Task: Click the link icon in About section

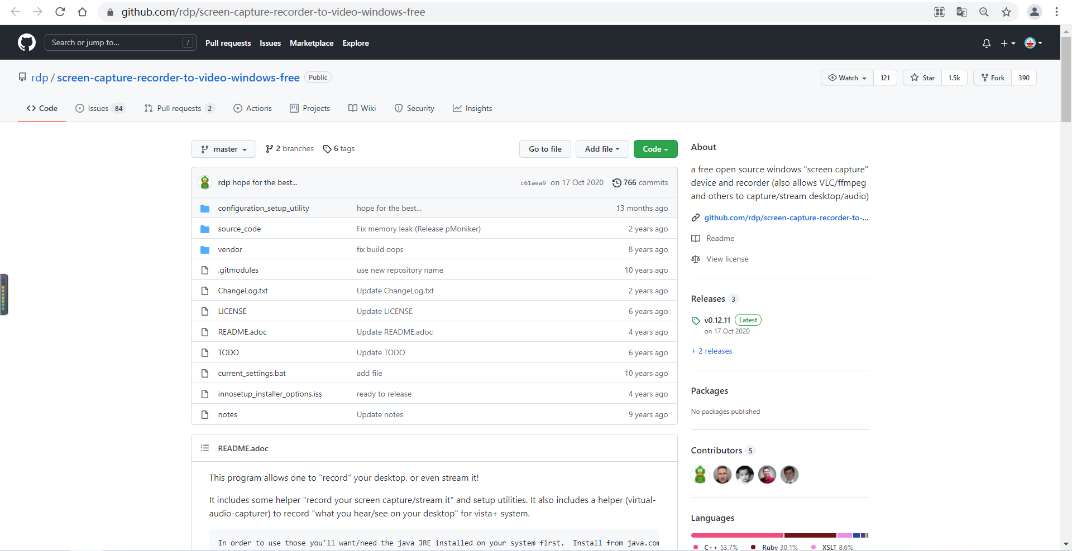Action: click(x=696, y=217)
